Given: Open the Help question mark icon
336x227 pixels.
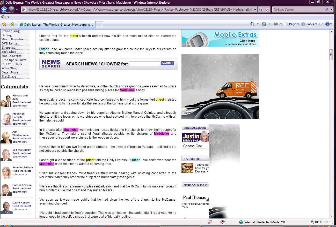Looking at the screenshot, I should [x=327, y=24].
